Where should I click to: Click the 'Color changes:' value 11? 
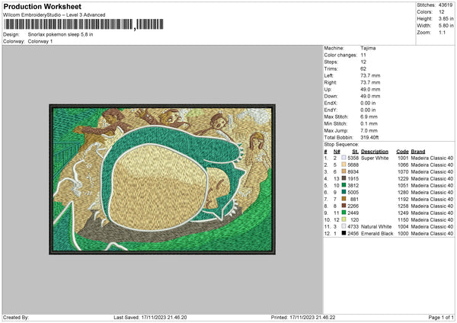pyautogui.click(x=363, y=55)
